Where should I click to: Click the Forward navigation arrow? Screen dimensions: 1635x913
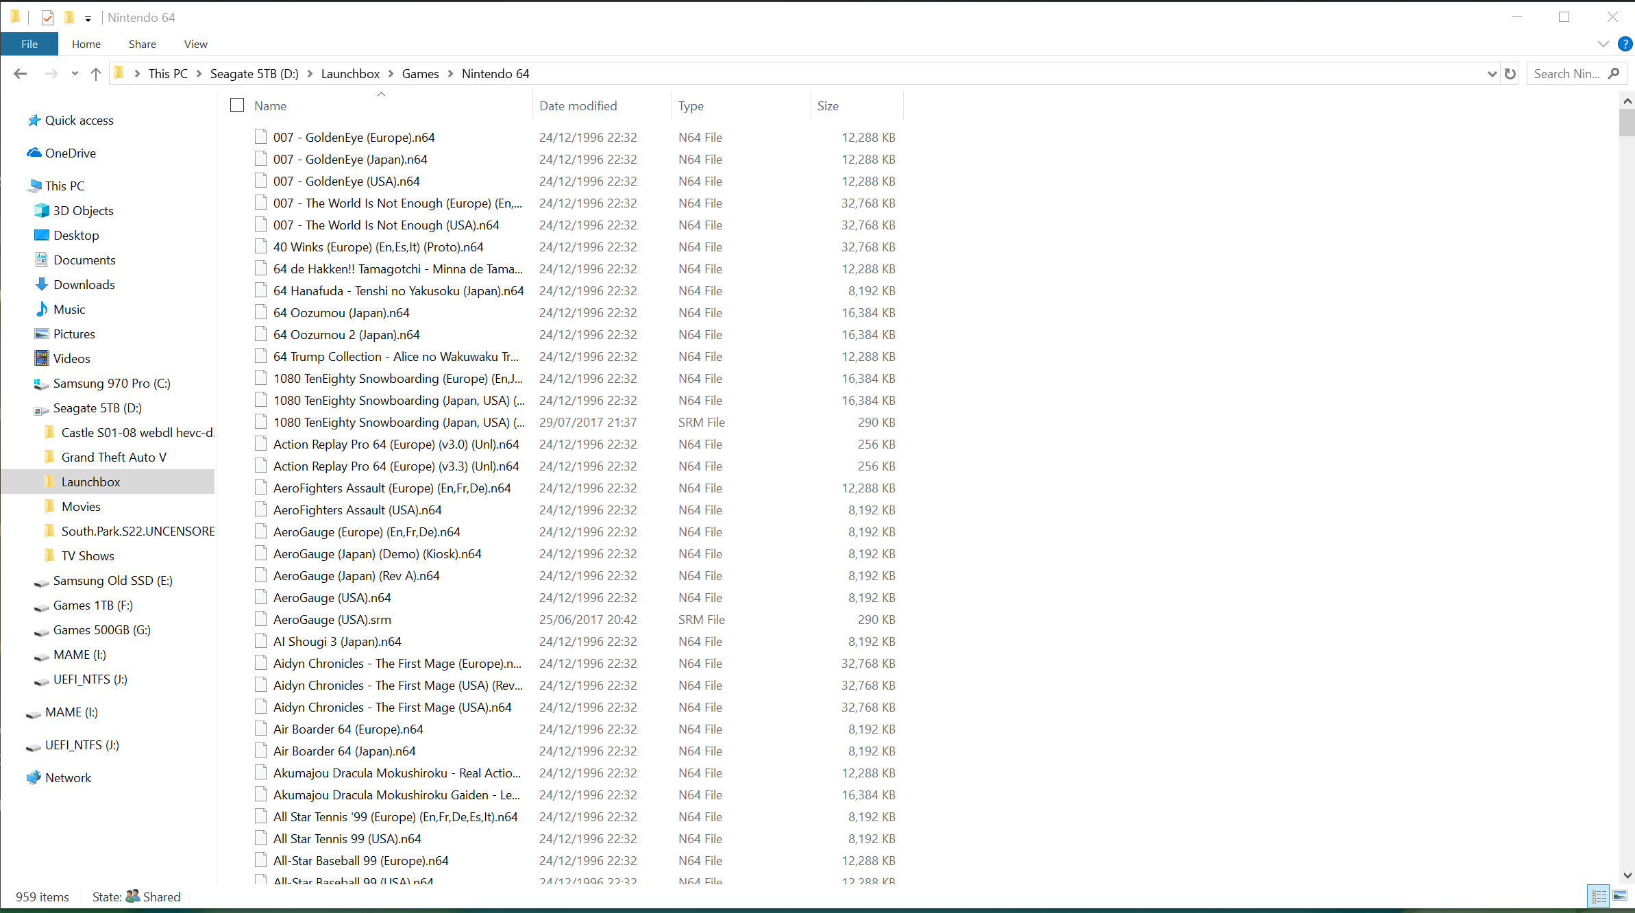(x=51, y=73)
